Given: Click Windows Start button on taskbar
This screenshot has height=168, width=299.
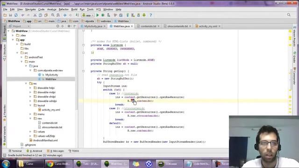Looking at the screenshot, I should tap(6, 164).
